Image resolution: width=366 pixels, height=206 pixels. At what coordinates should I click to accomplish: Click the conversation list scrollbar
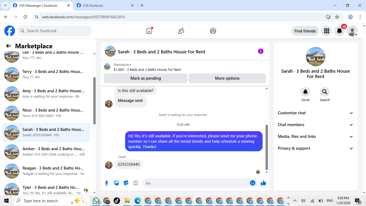pos(94,101)
